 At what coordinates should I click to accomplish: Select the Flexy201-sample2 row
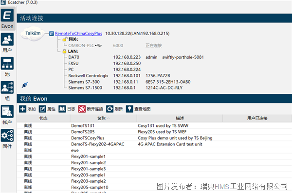154,162
